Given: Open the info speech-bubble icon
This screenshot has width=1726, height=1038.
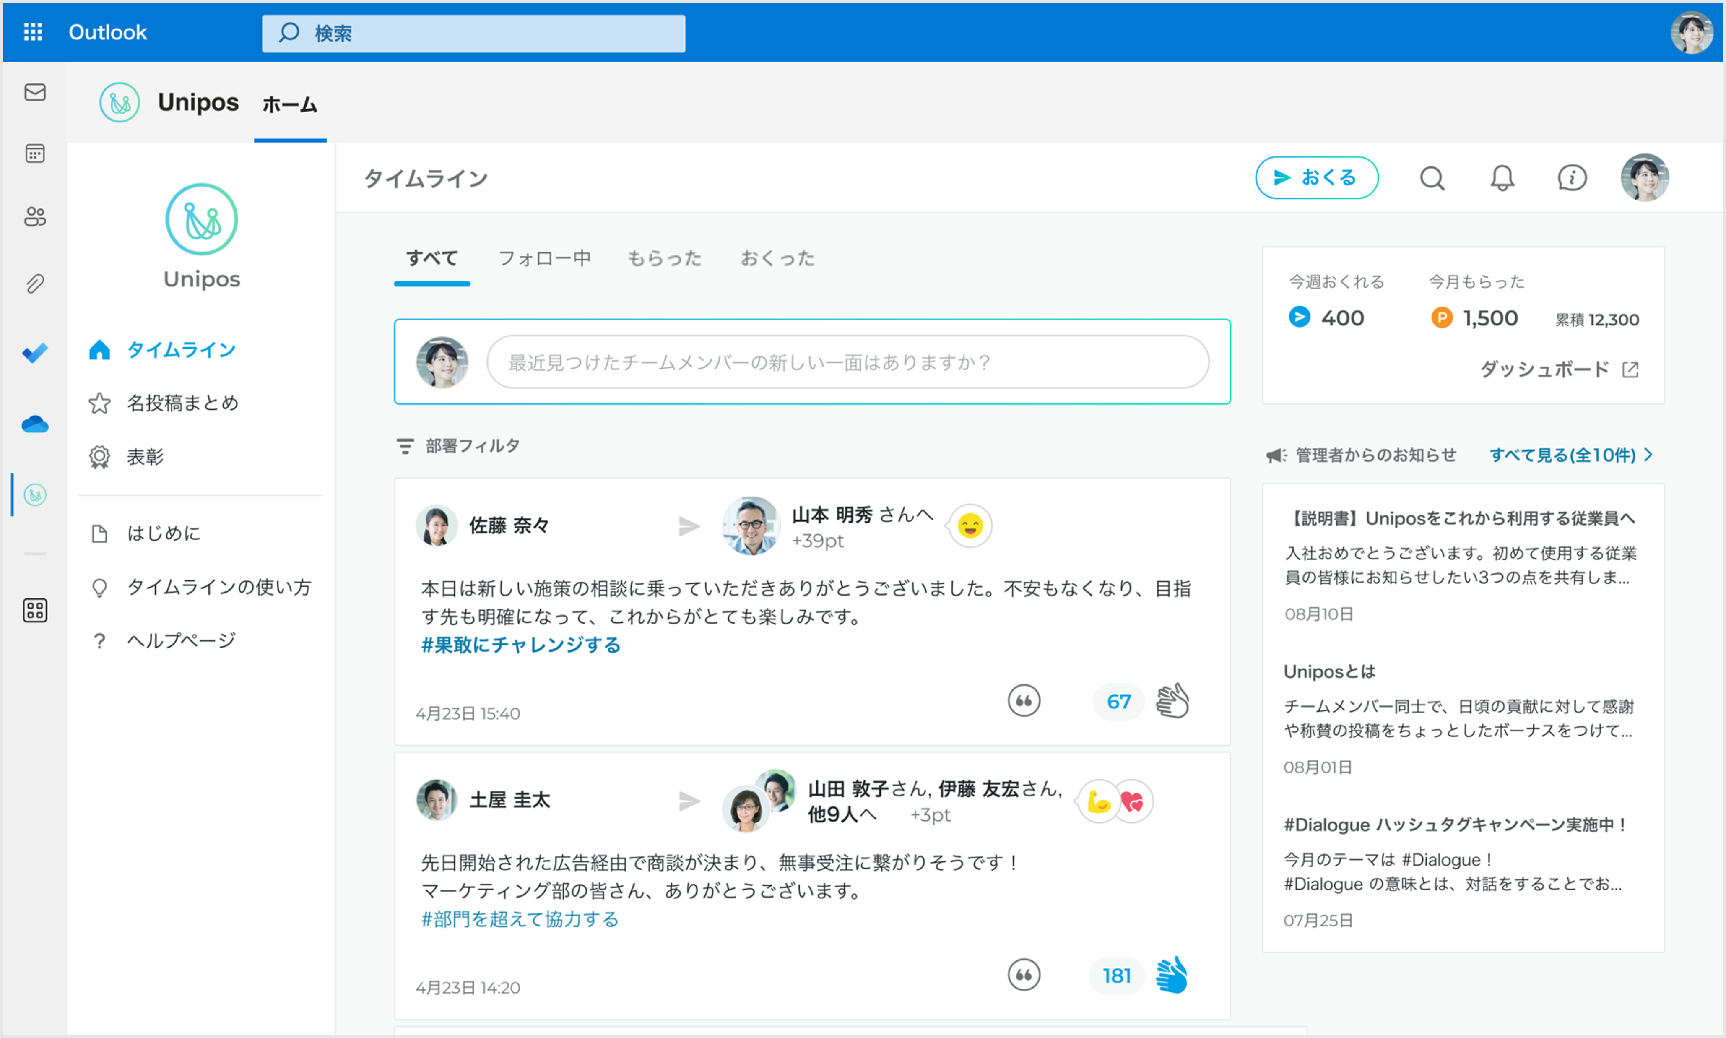Looking at the screenshot, I should (x=1572, y=178).
